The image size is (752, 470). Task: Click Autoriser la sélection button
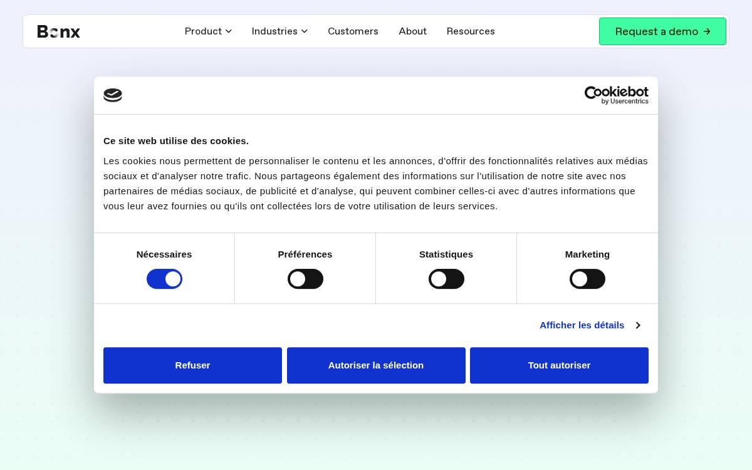point(376,365)
